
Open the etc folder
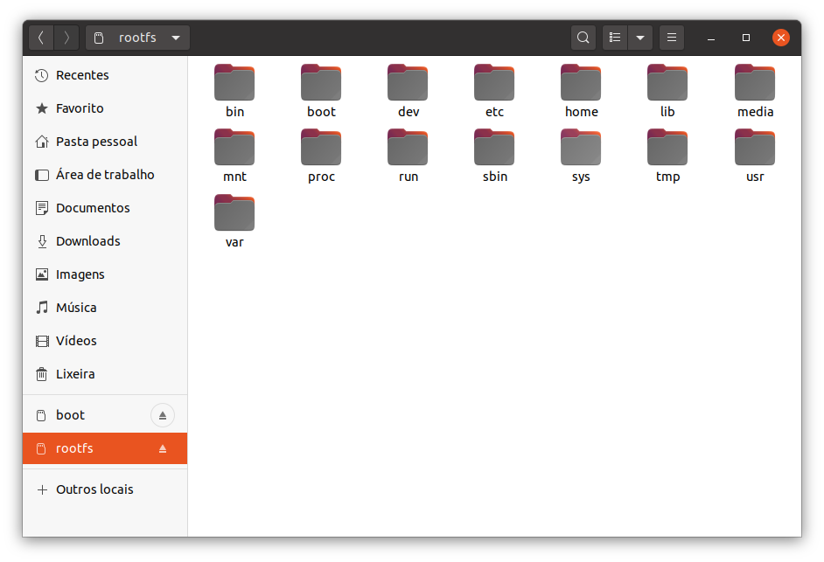click(x=494, y=91)
